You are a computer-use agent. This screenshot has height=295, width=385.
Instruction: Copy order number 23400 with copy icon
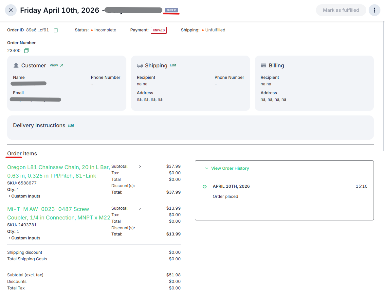pyautogui.click(x=27, y=51)
